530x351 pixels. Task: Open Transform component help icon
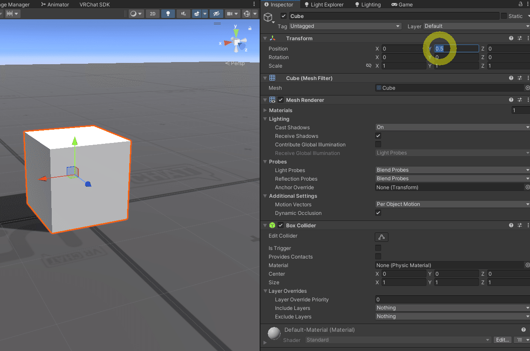pos(511,39)
